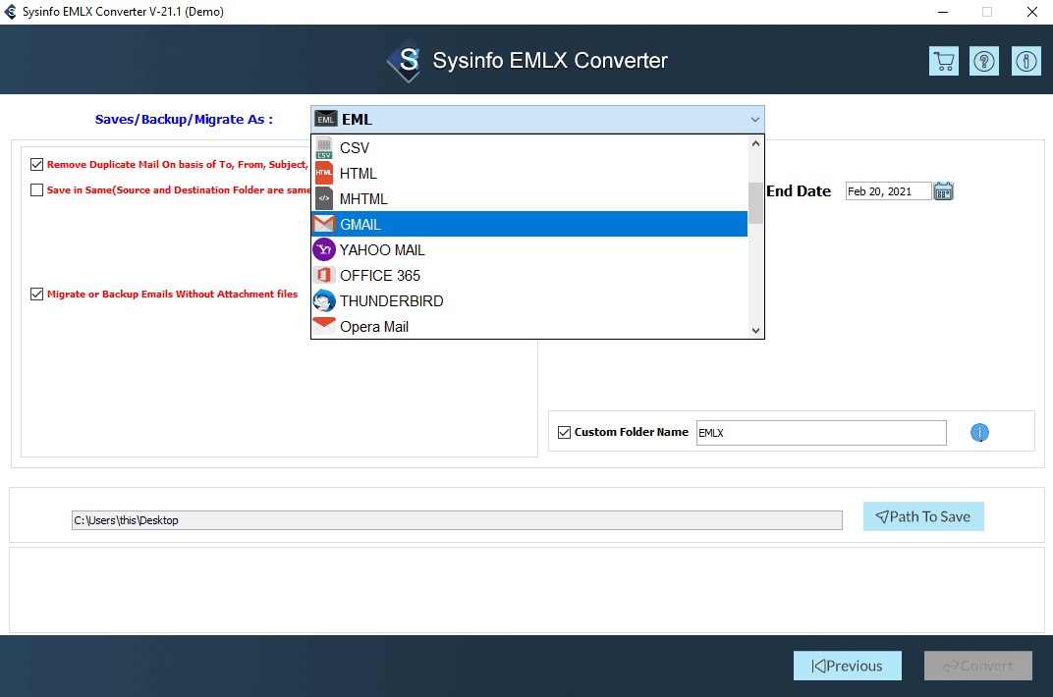Click the Path To Save button

click(923, 516)
